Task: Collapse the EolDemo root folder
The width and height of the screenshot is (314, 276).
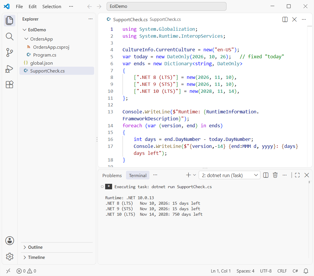Action: 24,30
